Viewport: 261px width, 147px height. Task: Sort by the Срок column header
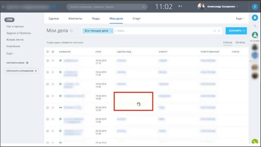click(x=98, y=52)
